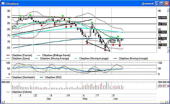
Task: Close the Сбербанк chart window
Action: tap(167, 4)
